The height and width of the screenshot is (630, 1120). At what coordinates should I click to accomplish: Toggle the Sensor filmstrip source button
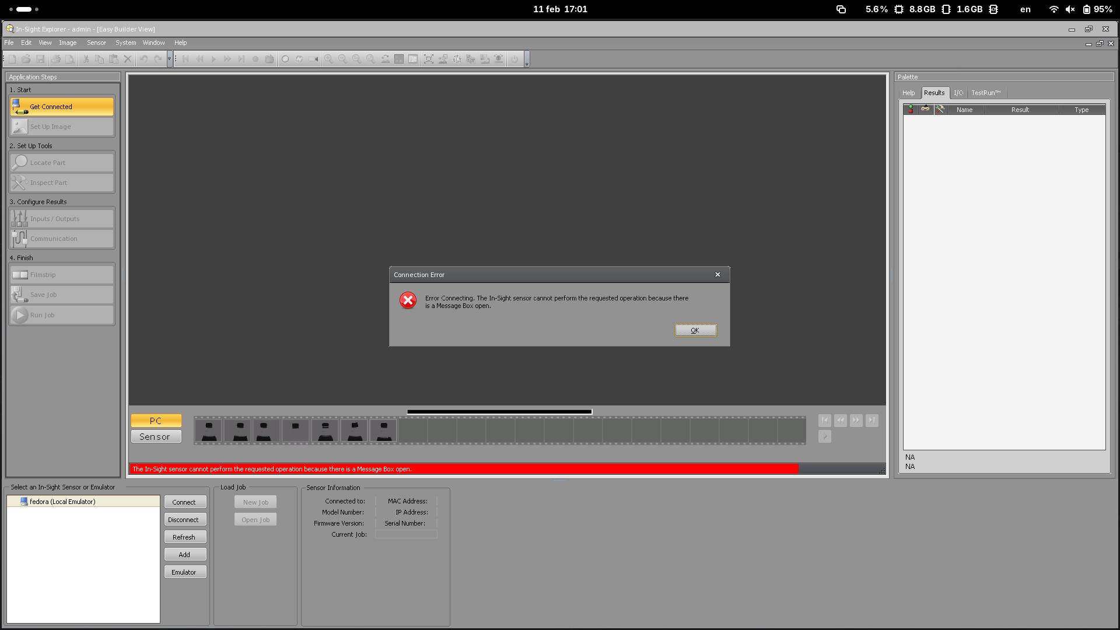156,437
